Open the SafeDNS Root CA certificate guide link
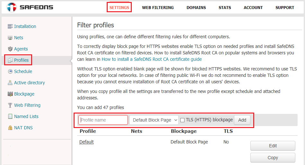The image size is (305, 165). tap(152, 60)
